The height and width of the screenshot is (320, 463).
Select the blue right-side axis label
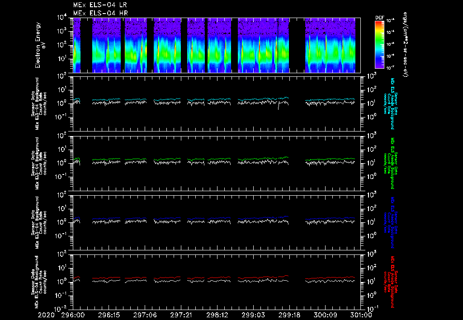[x=390, y=222]
